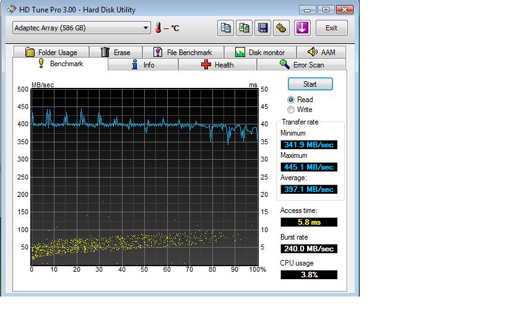
Task: Open the File Benchmark tab
Action: [183, 53]
